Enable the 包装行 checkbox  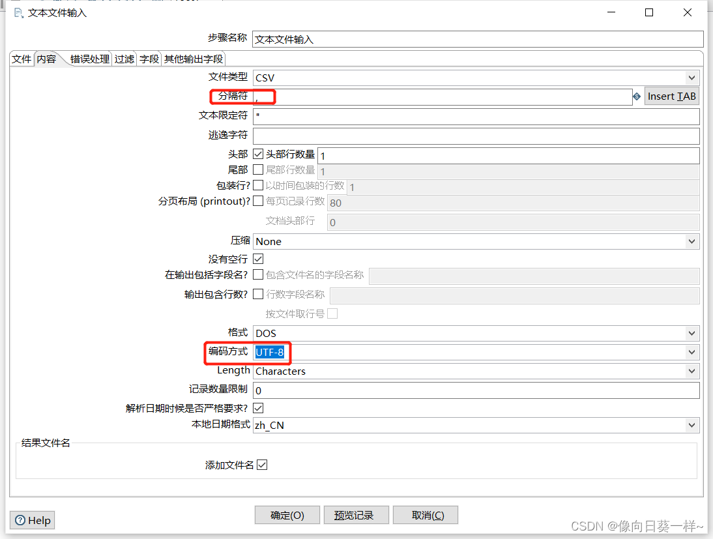click(258, 185)
